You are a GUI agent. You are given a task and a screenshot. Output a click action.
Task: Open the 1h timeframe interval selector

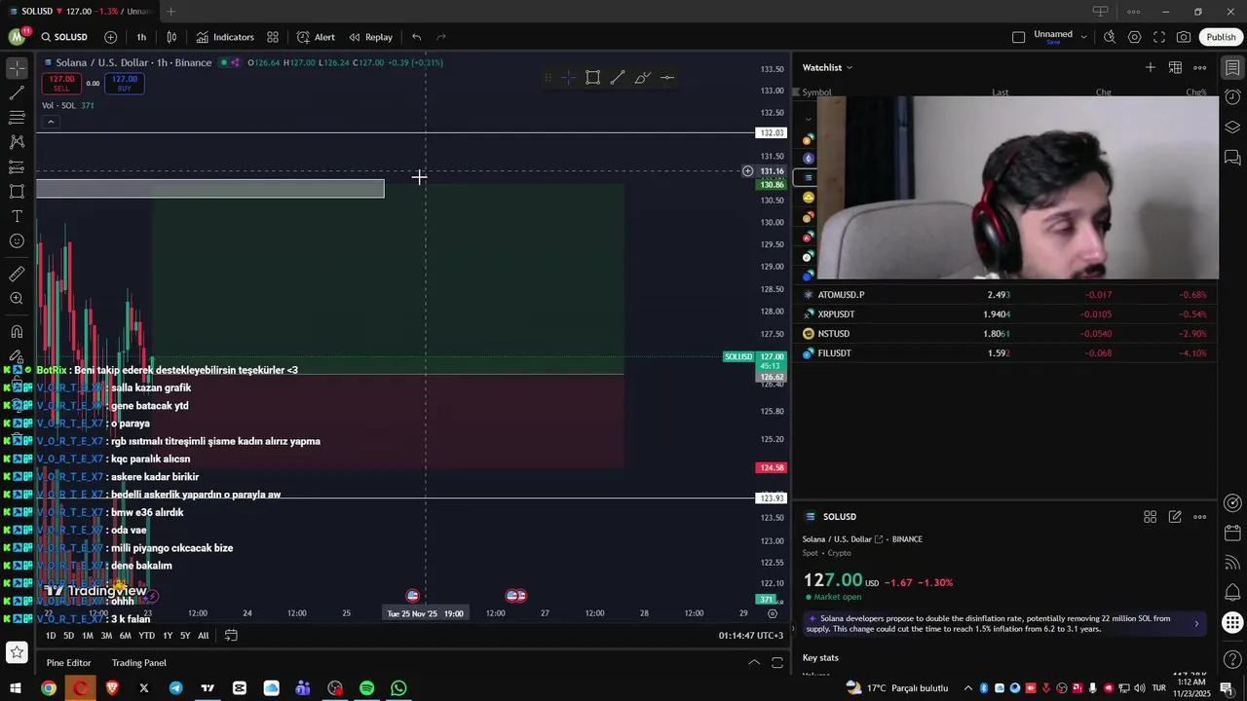coord(141,37)
